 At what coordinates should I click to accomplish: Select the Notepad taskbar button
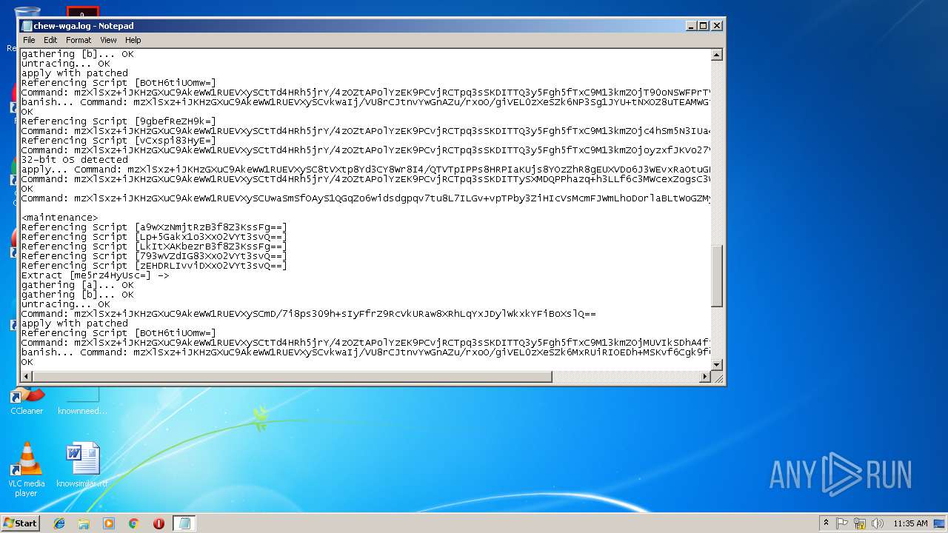click(x=184, y=523)
